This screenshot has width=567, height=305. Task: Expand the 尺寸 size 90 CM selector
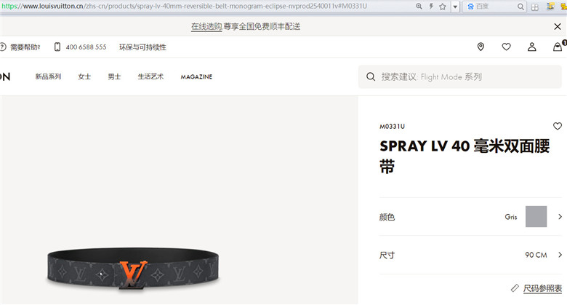click(x=470, y=255)
